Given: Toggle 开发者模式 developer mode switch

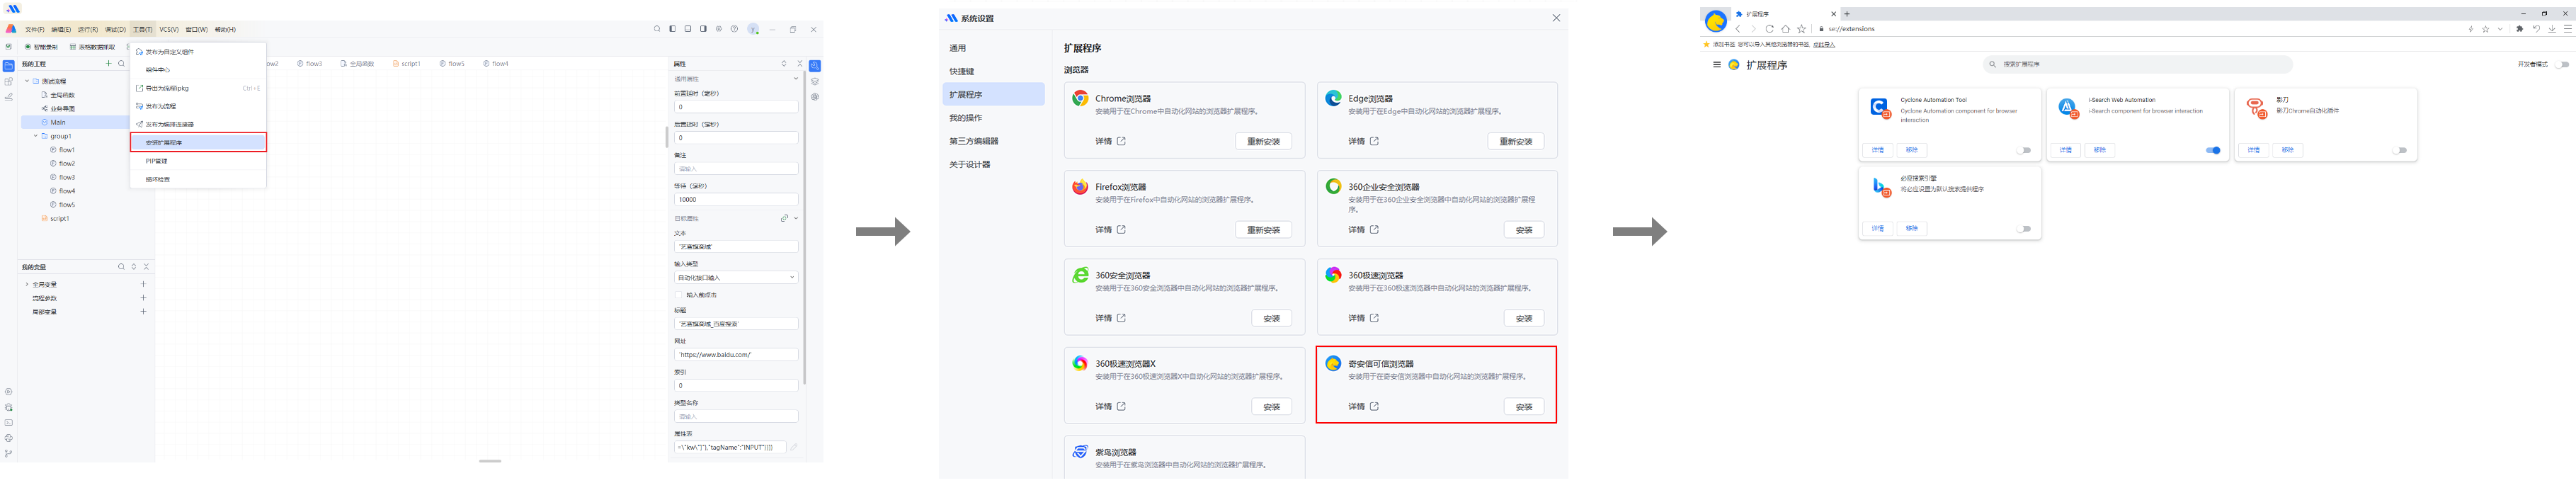Looking at the screenshot, I should (x=2561, y=65).
